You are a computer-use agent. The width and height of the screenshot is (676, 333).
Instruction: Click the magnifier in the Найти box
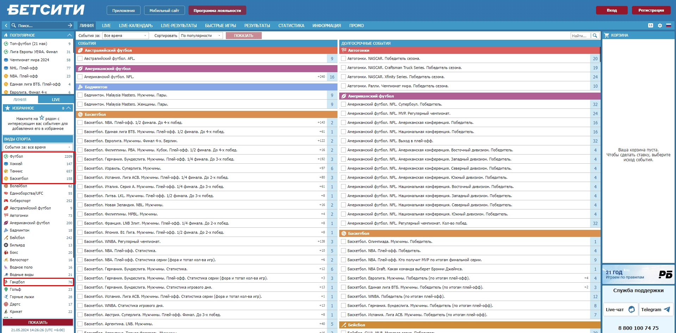coord(595,36)
